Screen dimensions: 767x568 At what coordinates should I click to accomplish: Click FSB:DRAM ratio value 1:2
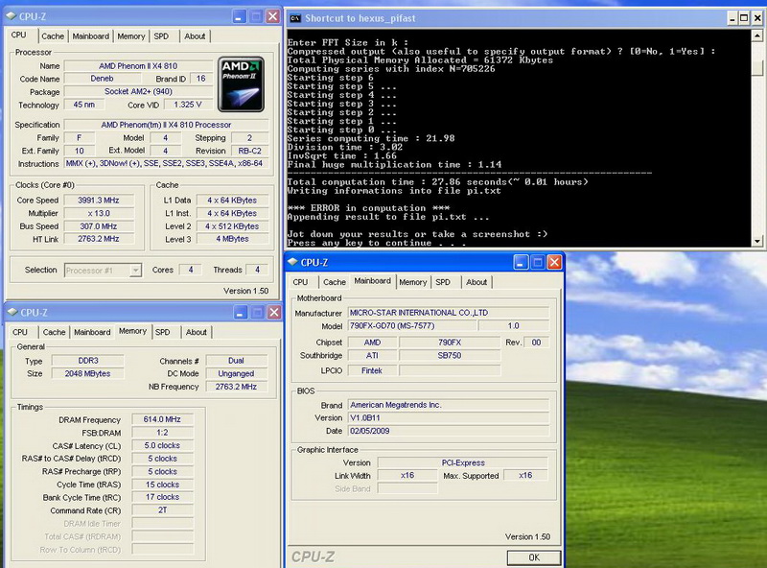click(162, 433)
